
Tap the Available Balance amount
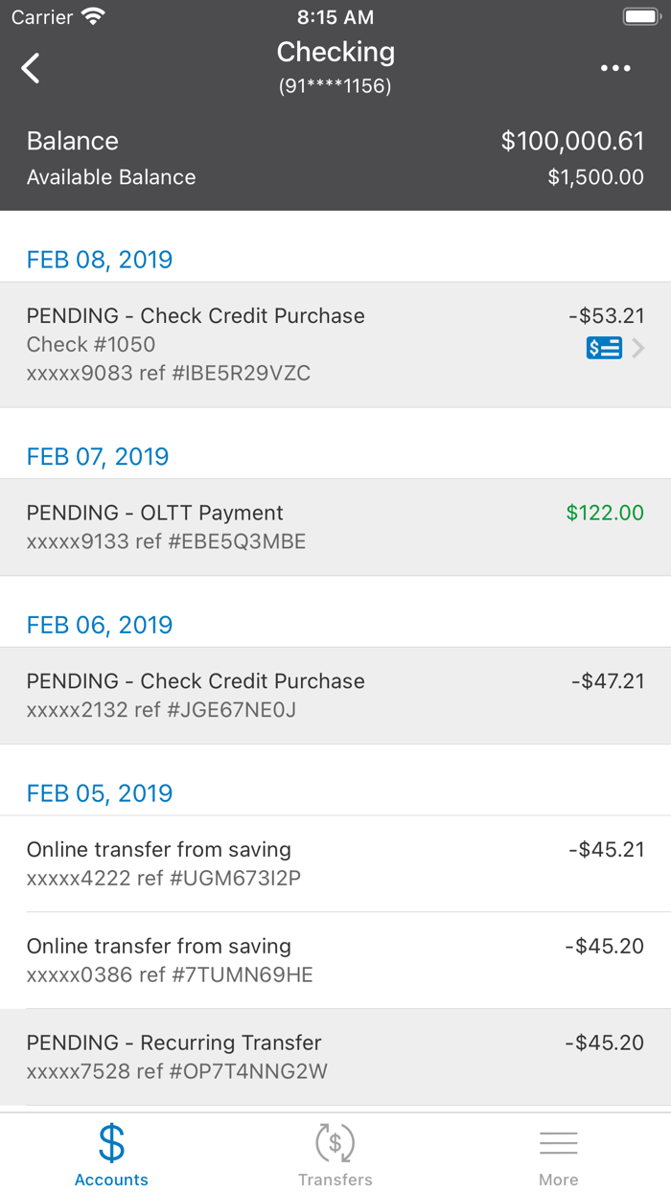pyautogui.click(x=595, y=176)
